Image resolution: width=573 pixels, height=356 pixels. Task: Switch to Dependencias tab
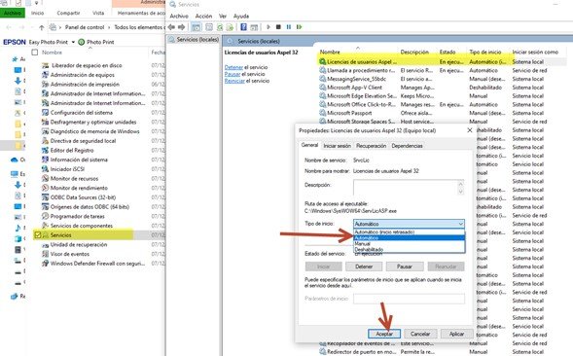407,146
